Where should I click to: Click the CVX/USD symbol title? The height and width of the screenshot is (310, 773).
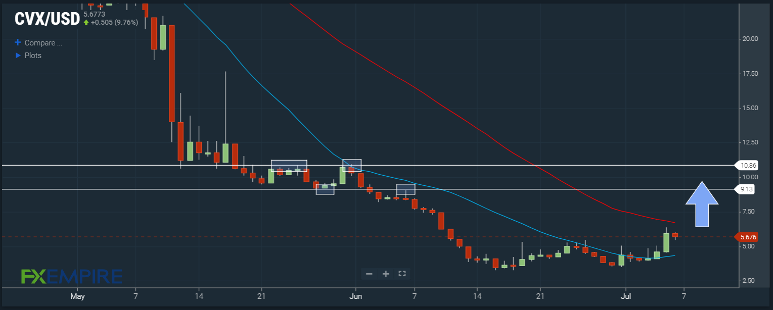coord(47,19)
